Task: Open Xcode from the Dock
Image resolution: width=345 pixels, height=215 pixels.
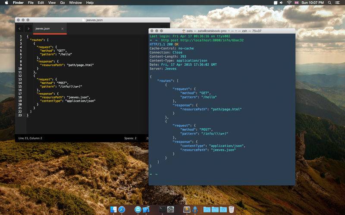Action: pos(146,209)
